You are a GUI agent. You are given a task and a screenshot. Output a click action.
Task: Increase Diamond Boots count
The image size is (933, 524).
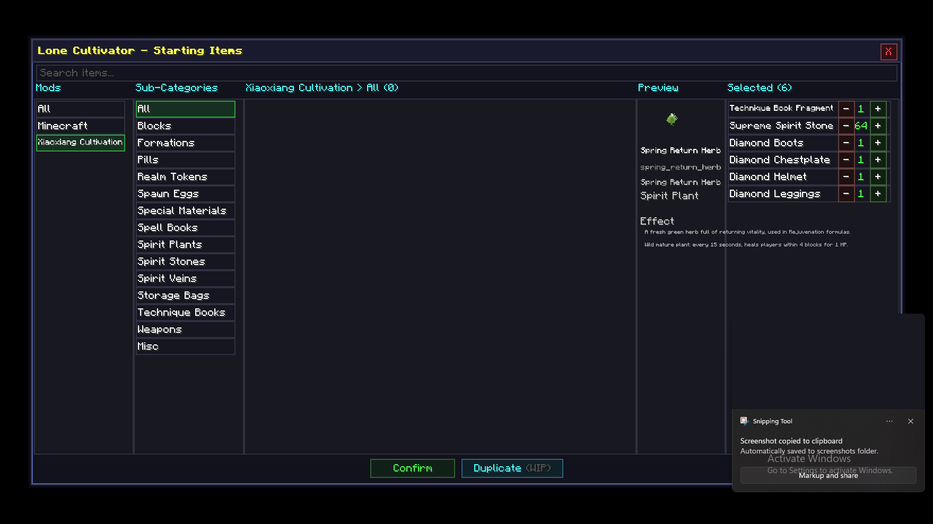point(878,143)
